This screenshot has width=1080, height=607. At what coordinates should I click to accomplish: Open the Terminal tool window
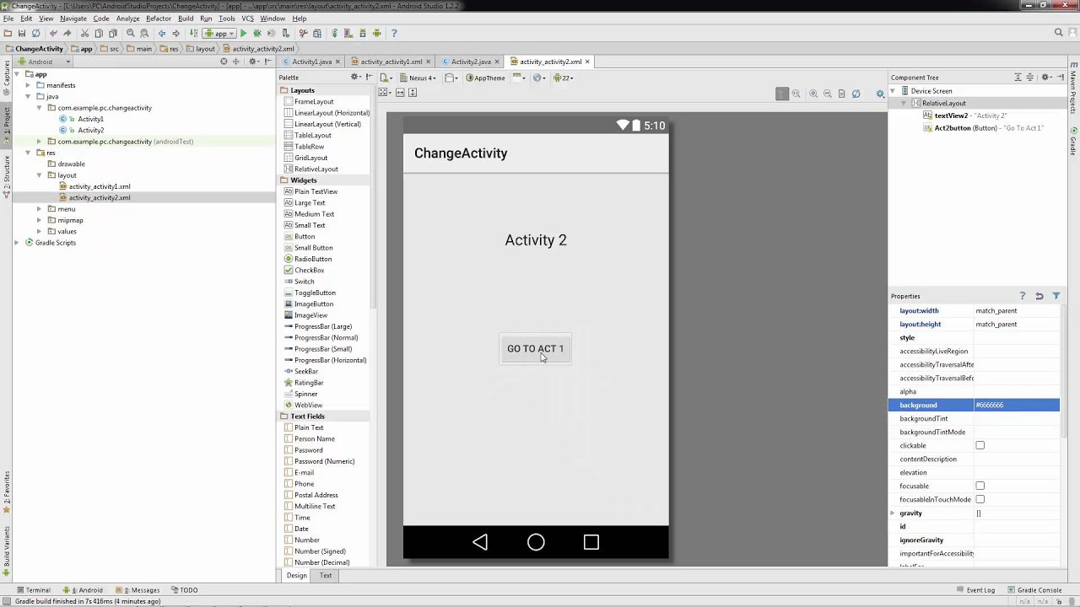pyautogui.click(x=33, y=590)
